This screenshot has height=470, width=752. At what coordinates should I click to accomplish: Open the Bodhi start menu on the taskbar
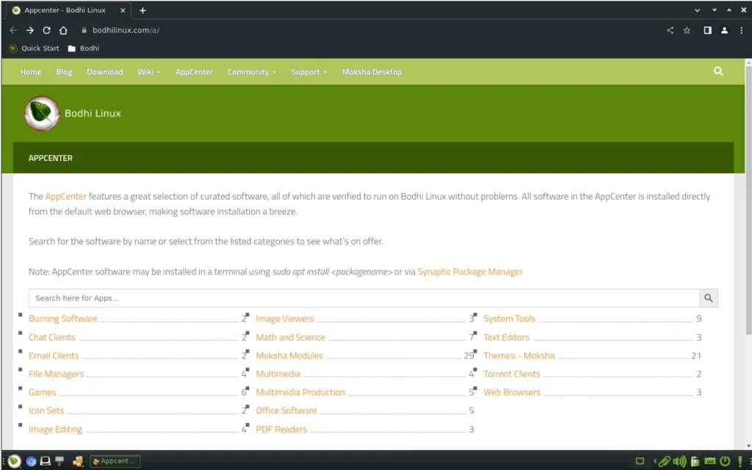point(14,461)
